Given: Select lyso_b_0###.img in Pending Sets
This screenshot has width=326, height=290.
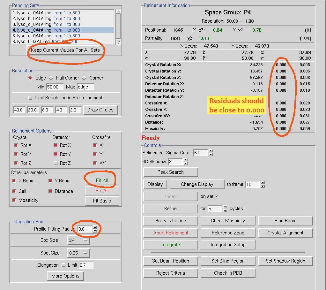Looking at the screenshot, I should [x=46, y=19].
